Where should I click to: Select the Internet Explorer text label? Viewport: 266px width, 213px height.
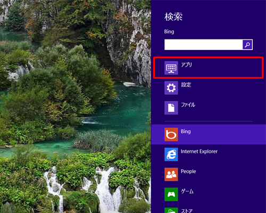click(x=199, y=151)
